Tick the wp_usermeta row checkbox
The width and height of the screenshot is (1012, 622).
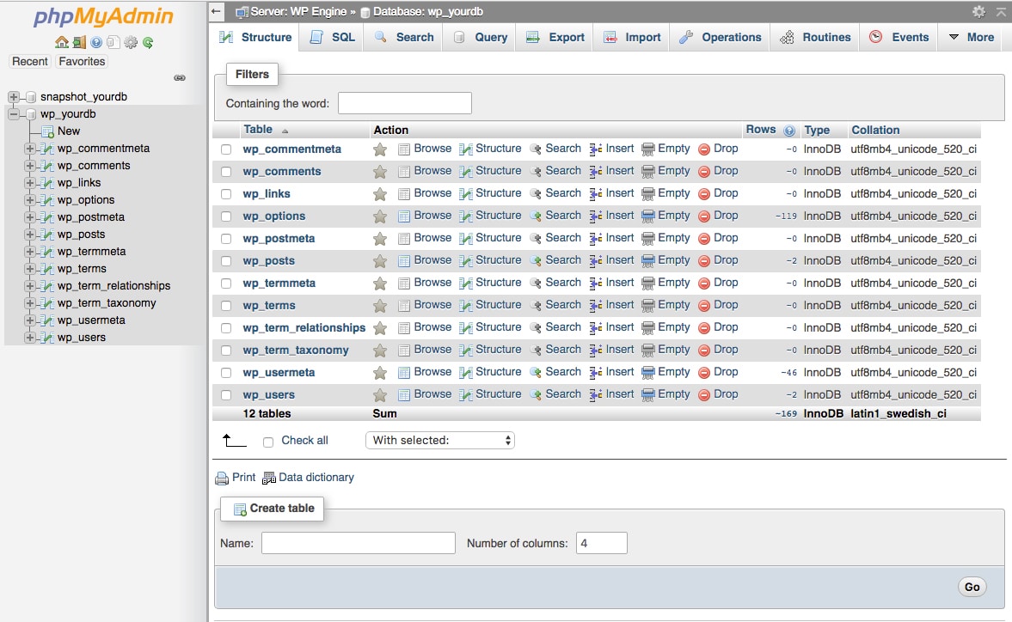click(226, 373)
